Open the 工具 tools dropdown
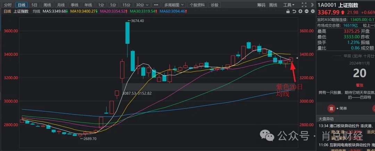This screenshot has height=151, width=375. tap(289, 5)
